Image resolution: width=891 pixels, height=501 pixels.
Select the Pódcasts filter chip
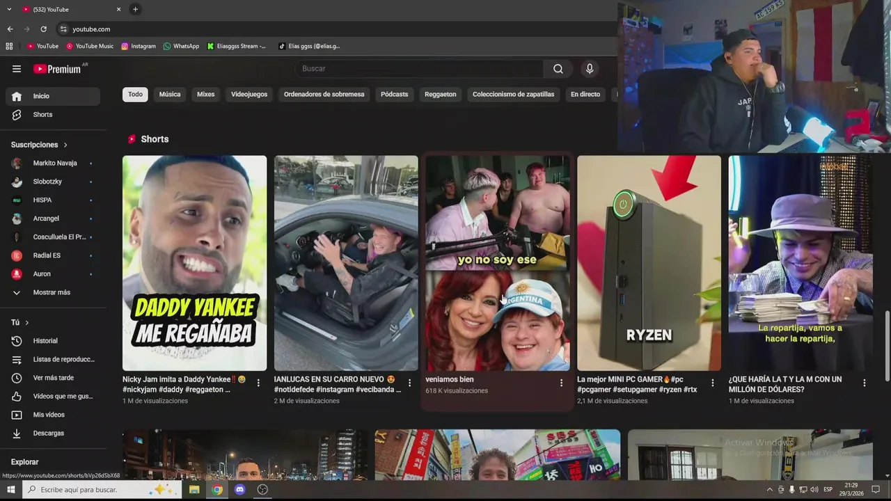pyautogui.click(x=395, y=95)
